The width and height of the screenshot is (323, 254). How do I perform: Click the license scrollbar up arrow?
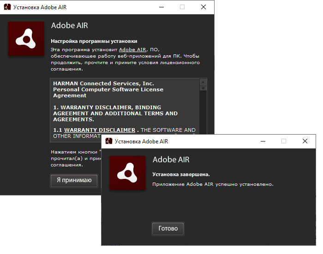(203, 82)
